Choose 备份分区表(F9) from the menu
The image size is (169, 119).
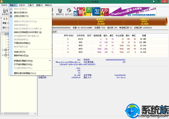pyautogui.click(x=21, y=13)
